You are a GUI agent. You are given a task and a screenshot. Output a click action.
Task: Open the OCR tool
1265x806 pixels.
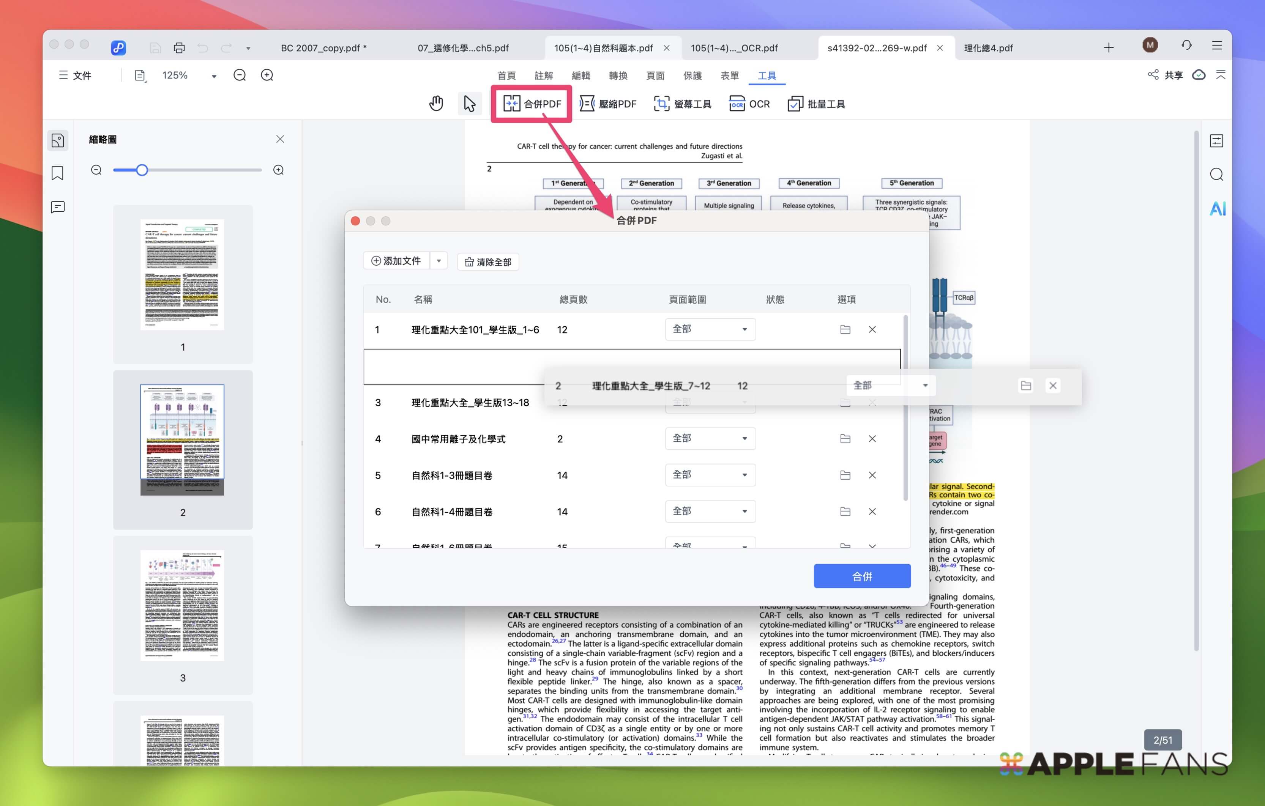click(x=750, y=104)
